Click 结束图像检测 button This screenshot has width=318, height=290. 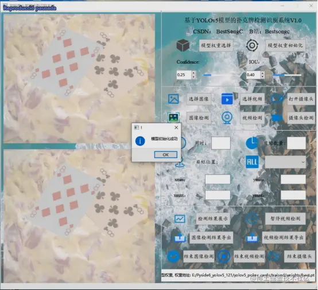coord(199,256)
